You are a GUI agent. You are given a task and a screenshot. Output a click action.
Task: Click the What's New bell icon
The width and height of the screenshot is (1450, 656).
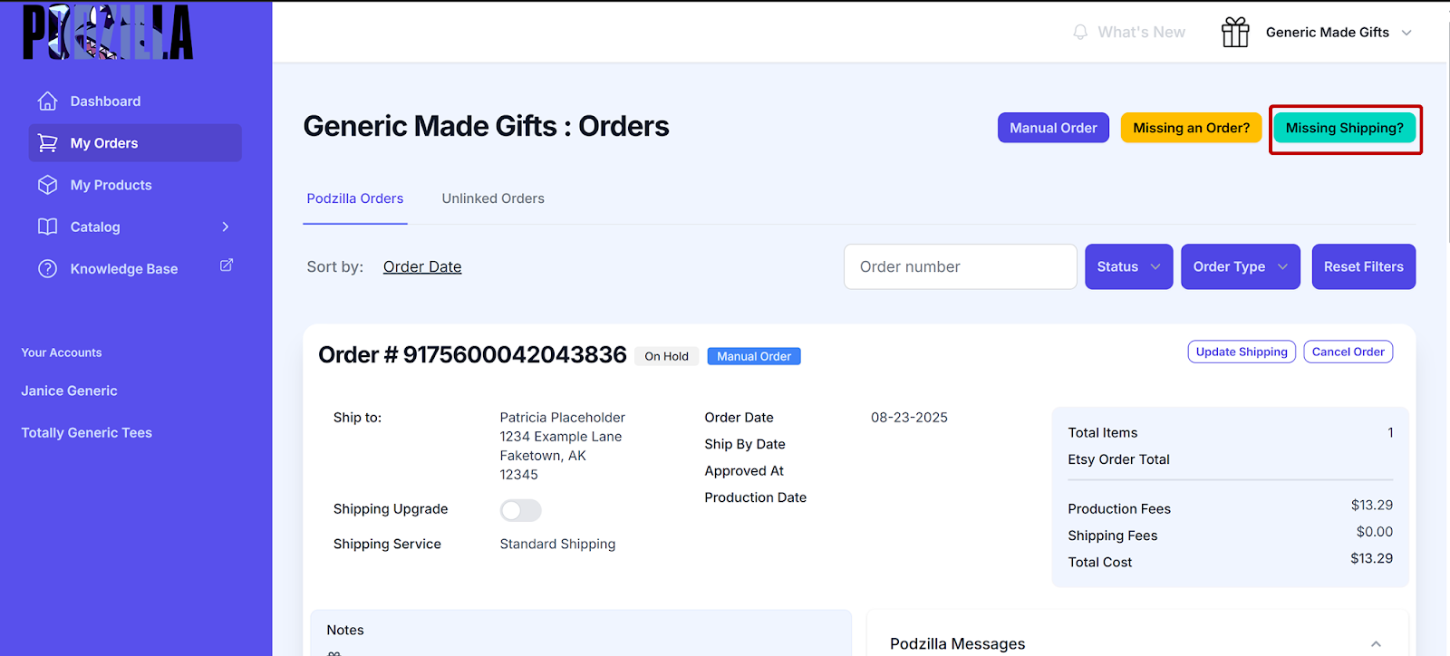pos(1080,32)
